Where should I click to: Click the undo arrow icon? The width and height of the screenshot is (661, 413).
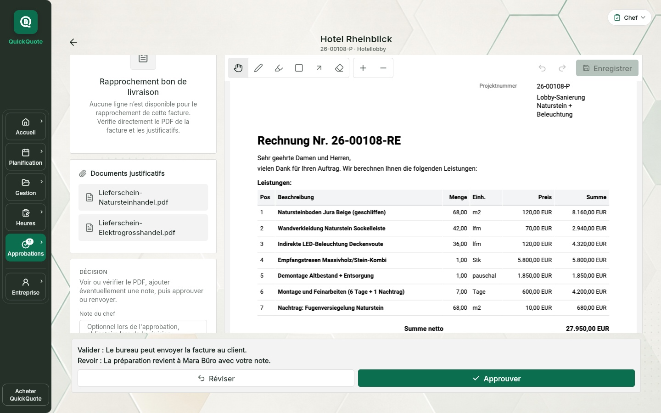[542, 68]
